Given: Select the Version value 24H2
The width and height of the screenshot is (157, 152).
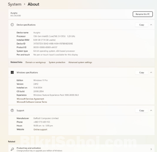Looking at the screenshot, I should point(36,84).
